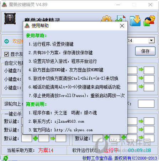The height and width of the screenshot is (161, 159).
Task: Click the 00:09:18 timer text
Action: [x=139, y=150]
